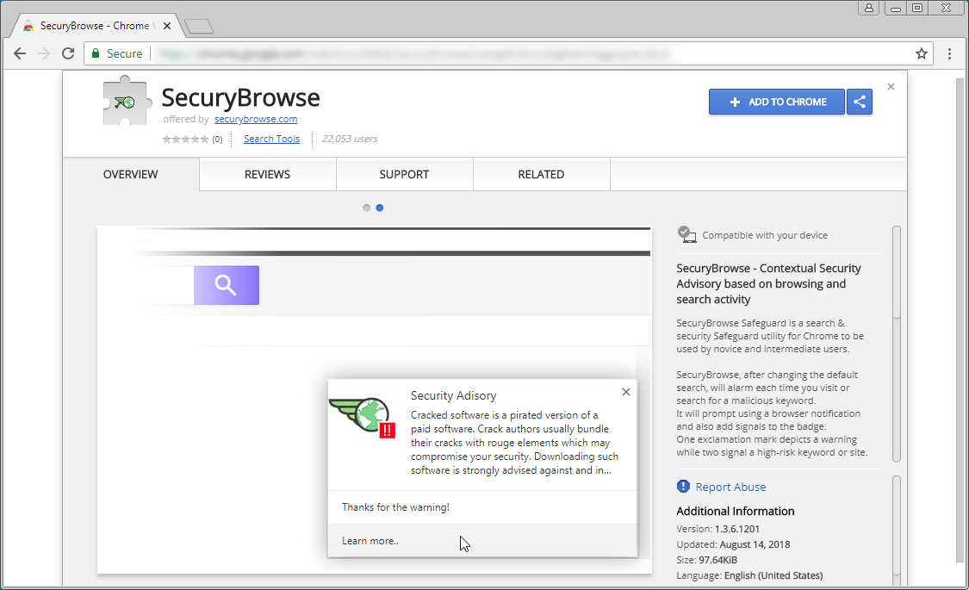Click the green Secure padlock icon
The width and height of the screenshot is (969, 590).
coord(95,53)
